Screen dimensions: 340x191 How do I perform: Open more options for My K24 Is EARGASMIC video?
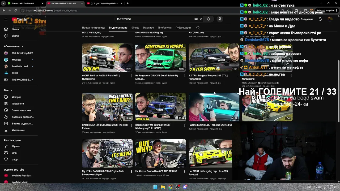tap(131, 172)
